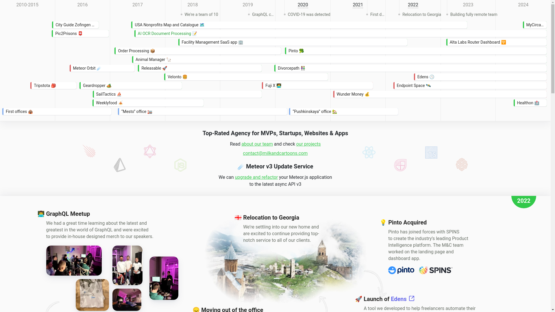This screenshot has width=555, height=312.
Task: Click the Node.js logo icon
Action: [180, 165]
